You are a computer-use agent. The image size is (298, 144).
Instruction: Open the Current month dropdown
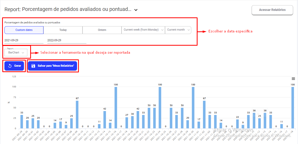pos(178,30)
